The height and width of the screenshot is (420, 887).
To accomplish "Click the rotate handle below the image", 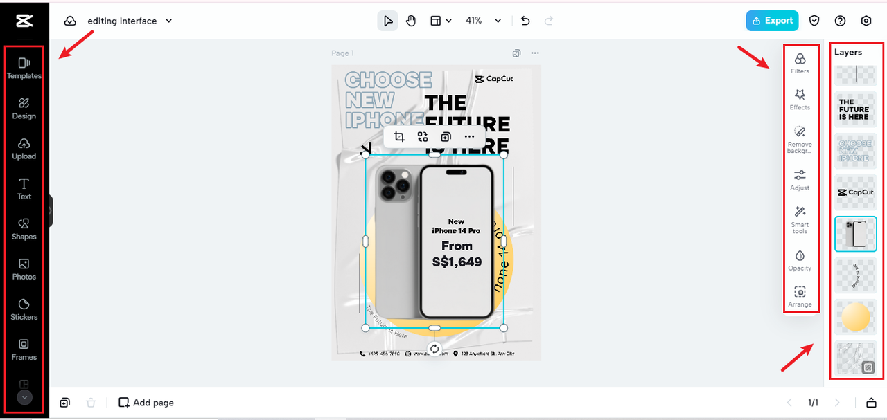I will pyautogui.click(x=434, y=349).
